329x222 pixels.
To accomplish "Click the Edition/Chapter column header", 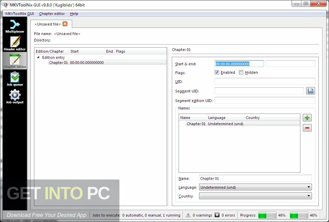I will [51, 51].
